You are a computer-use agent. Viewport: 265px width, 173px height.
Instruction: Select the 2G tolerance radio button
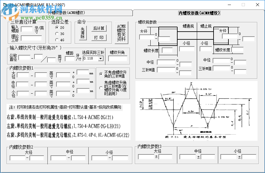tap(57, 27)
